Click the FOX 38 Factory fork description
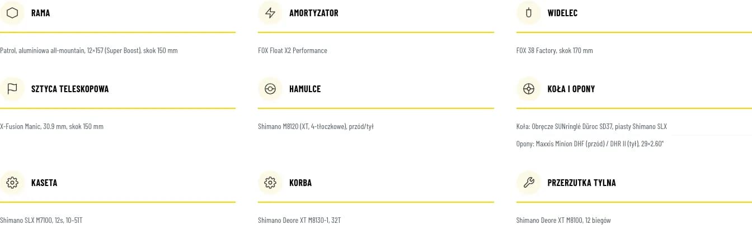 coord(554,50)
